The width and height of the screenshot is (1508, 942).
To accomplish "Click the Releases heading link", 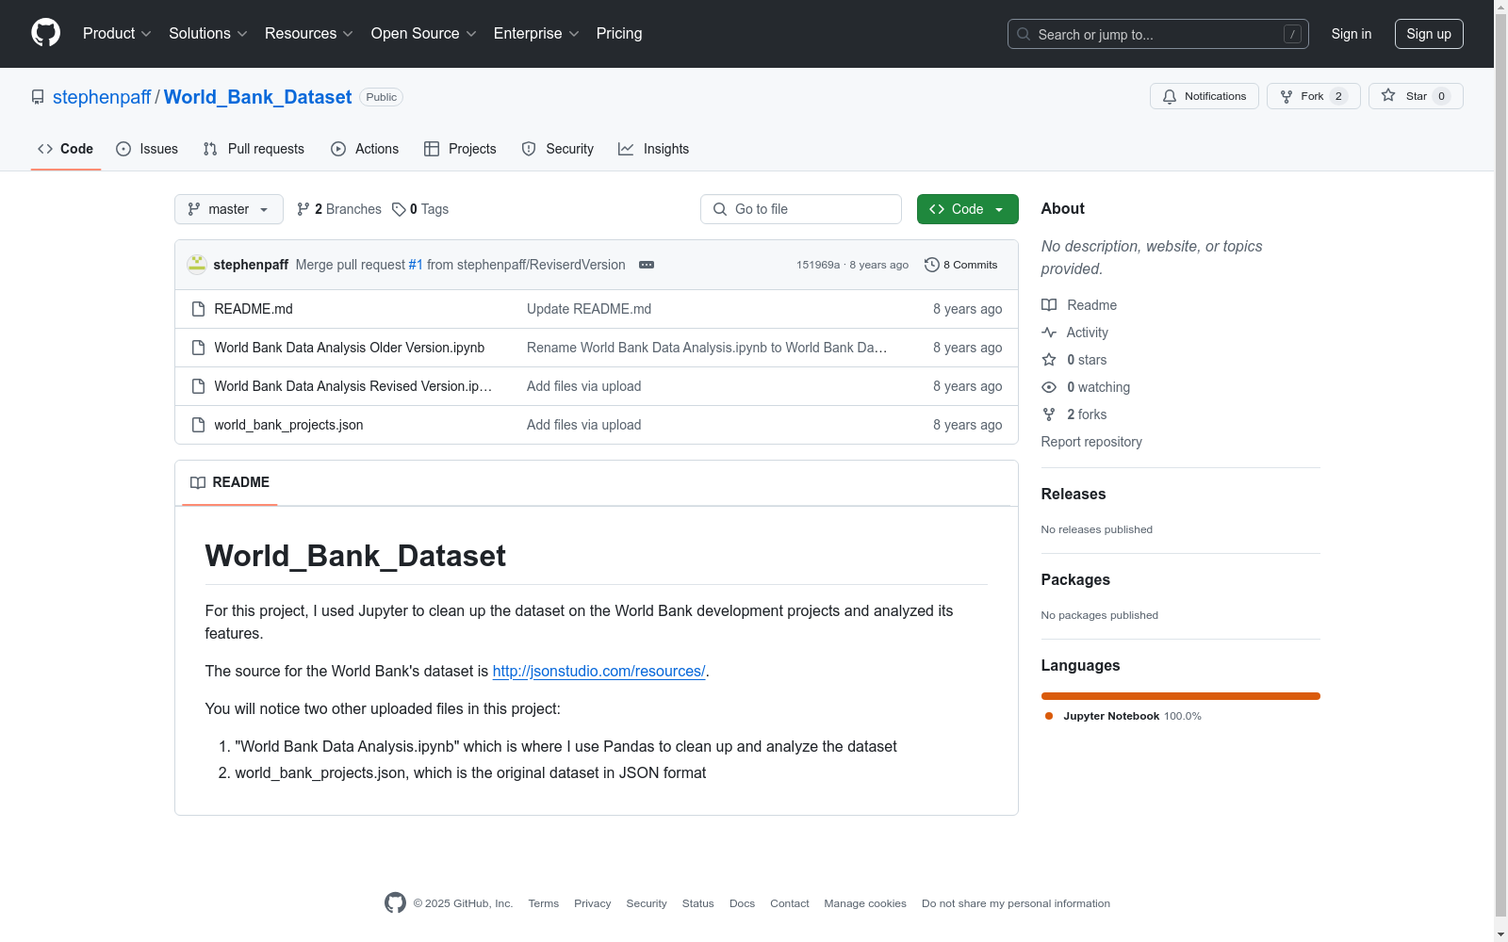I will coord(1074,494).
